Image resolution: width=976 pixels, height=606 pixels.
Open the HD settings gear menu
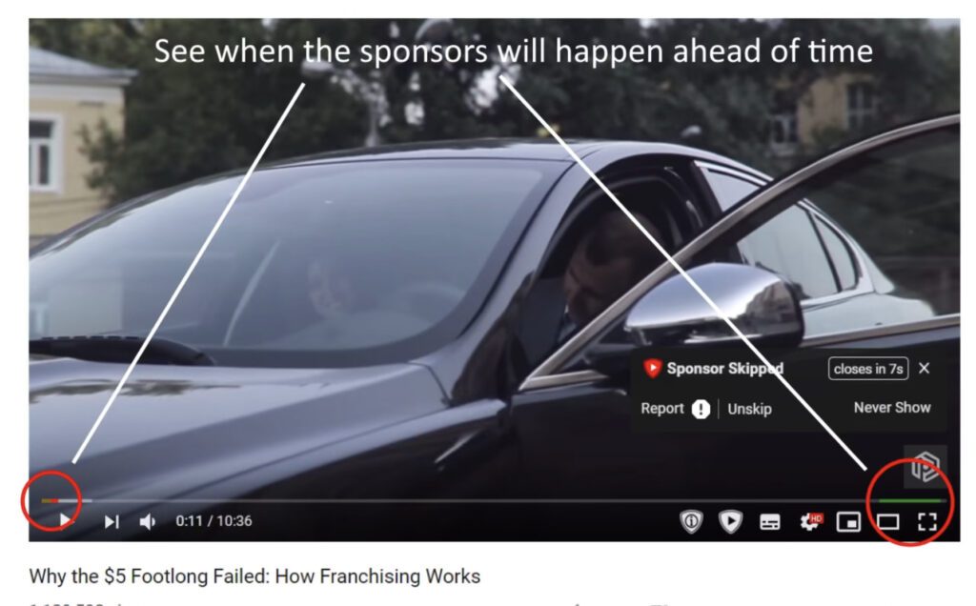(810, 521)
